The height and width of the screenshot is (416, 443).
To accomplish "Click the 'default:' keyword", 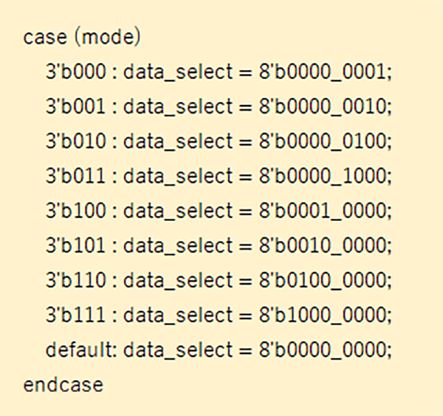I will [x=81, y=349].
